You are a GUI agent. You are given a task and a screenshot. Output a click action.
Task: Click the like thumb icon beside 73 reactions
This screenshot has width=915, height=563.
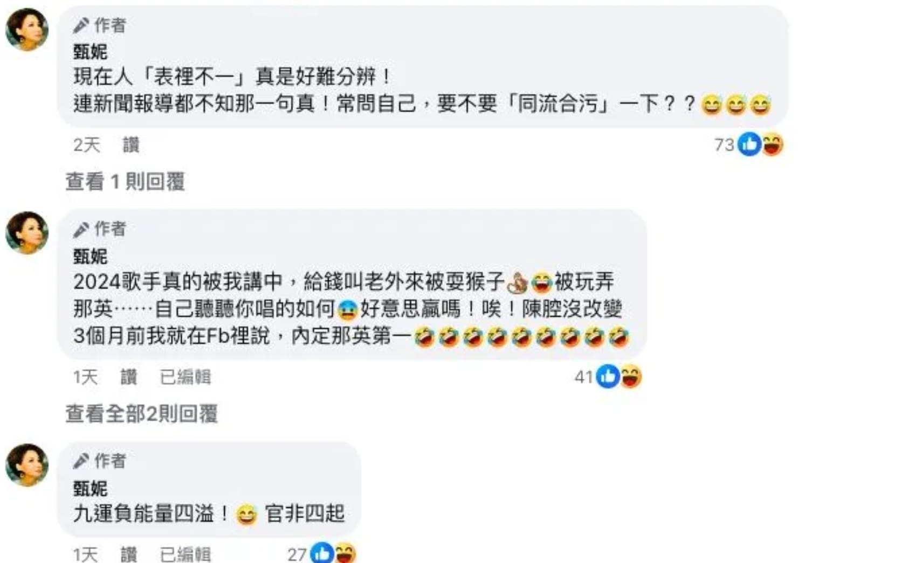click(x=749, y=144)
